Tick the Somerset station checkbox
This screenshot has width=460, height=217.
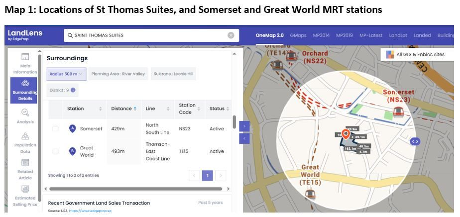[x=55, y=129]
